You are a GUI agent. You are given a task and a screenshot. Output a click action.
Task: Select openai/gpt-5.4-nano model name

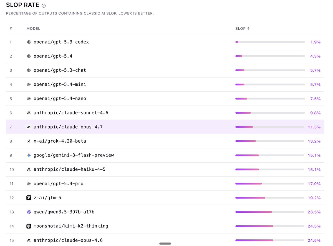[60, 99]
